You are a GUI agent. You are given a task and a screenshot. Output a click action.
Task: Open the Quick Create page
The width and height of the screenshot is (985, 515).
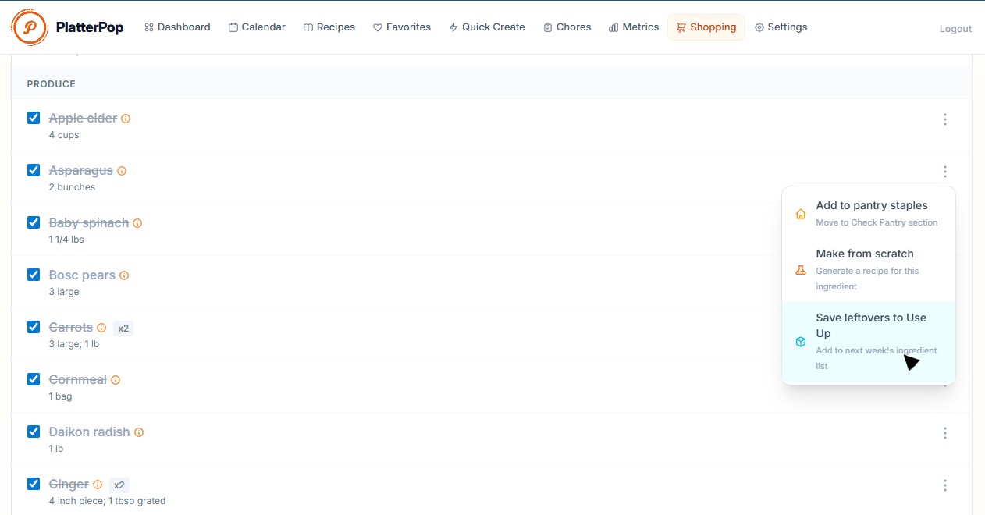coord(486,27)
